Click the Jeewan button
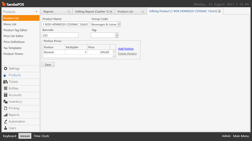 click(25, 136)
